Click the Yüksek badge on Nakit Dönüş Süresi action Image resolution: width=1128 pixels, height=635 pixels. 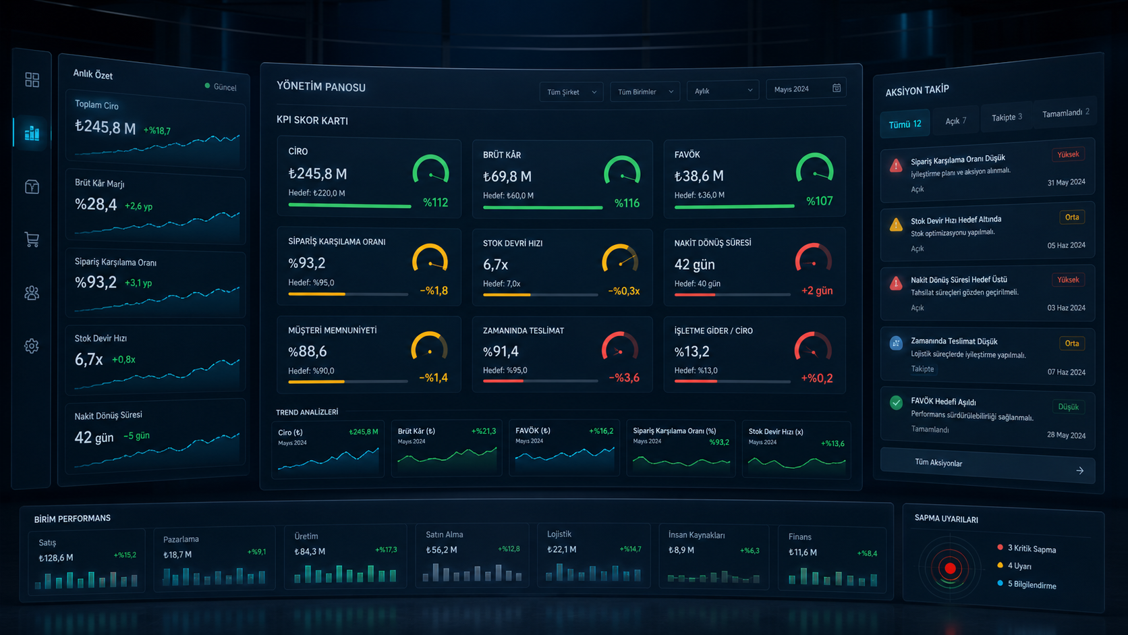coord(1068,280)
